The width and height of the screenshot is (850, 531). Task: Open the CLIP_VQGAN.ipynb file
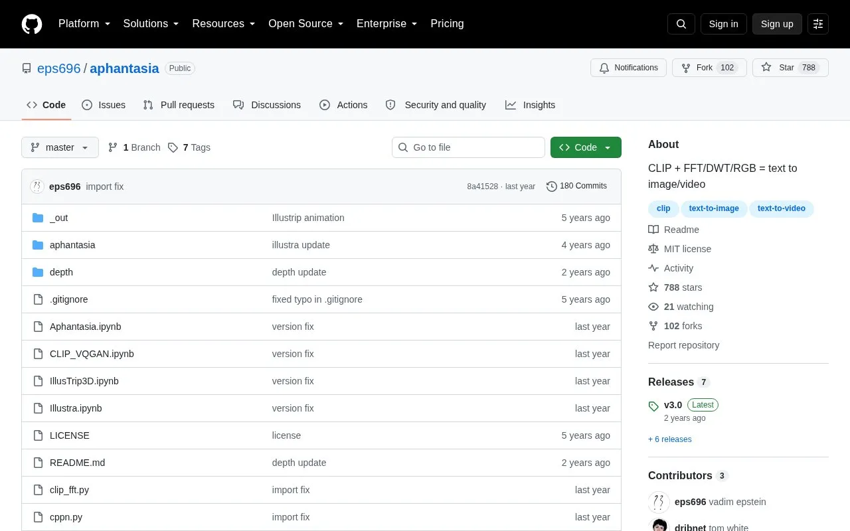pos(92,354)
